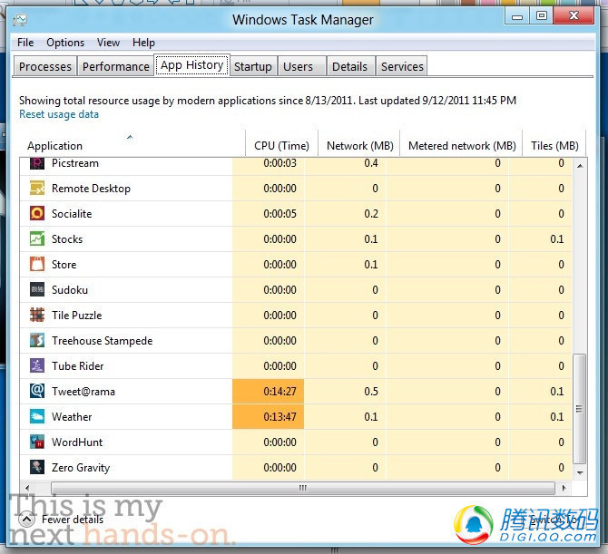Open the File menu
The image size is (608, 554).
coord(25,43)
